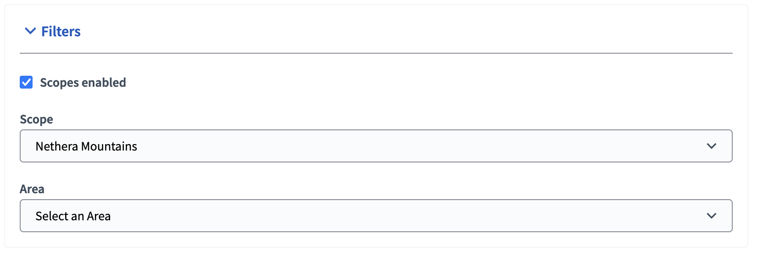Expand area choices via the right chevron

711,216
